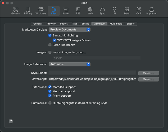
Task: Open RSS feed settings
Action: tap(78, 11)
